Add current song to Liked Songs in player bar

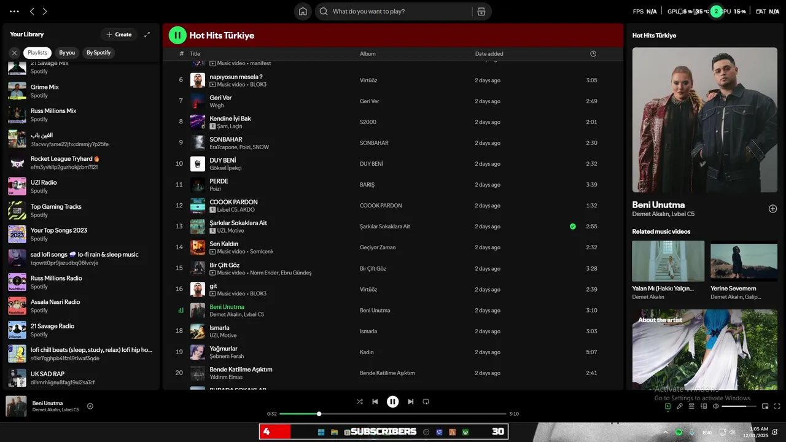click(90, 406)
